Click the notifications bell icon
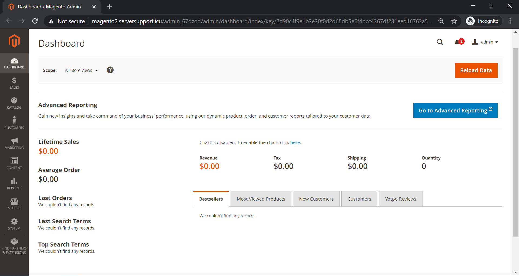This screenshot has width=519, height=276. [457, 42]
